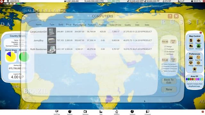This screenshot has height=115, width=205.
Task: Pick the blue Area Of swatch
Action: tap(187, 79)
